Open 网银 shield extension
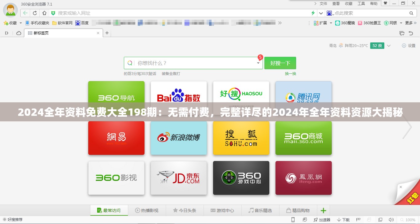The width and height of the screenshot is (420, 224). click(390, 23)
